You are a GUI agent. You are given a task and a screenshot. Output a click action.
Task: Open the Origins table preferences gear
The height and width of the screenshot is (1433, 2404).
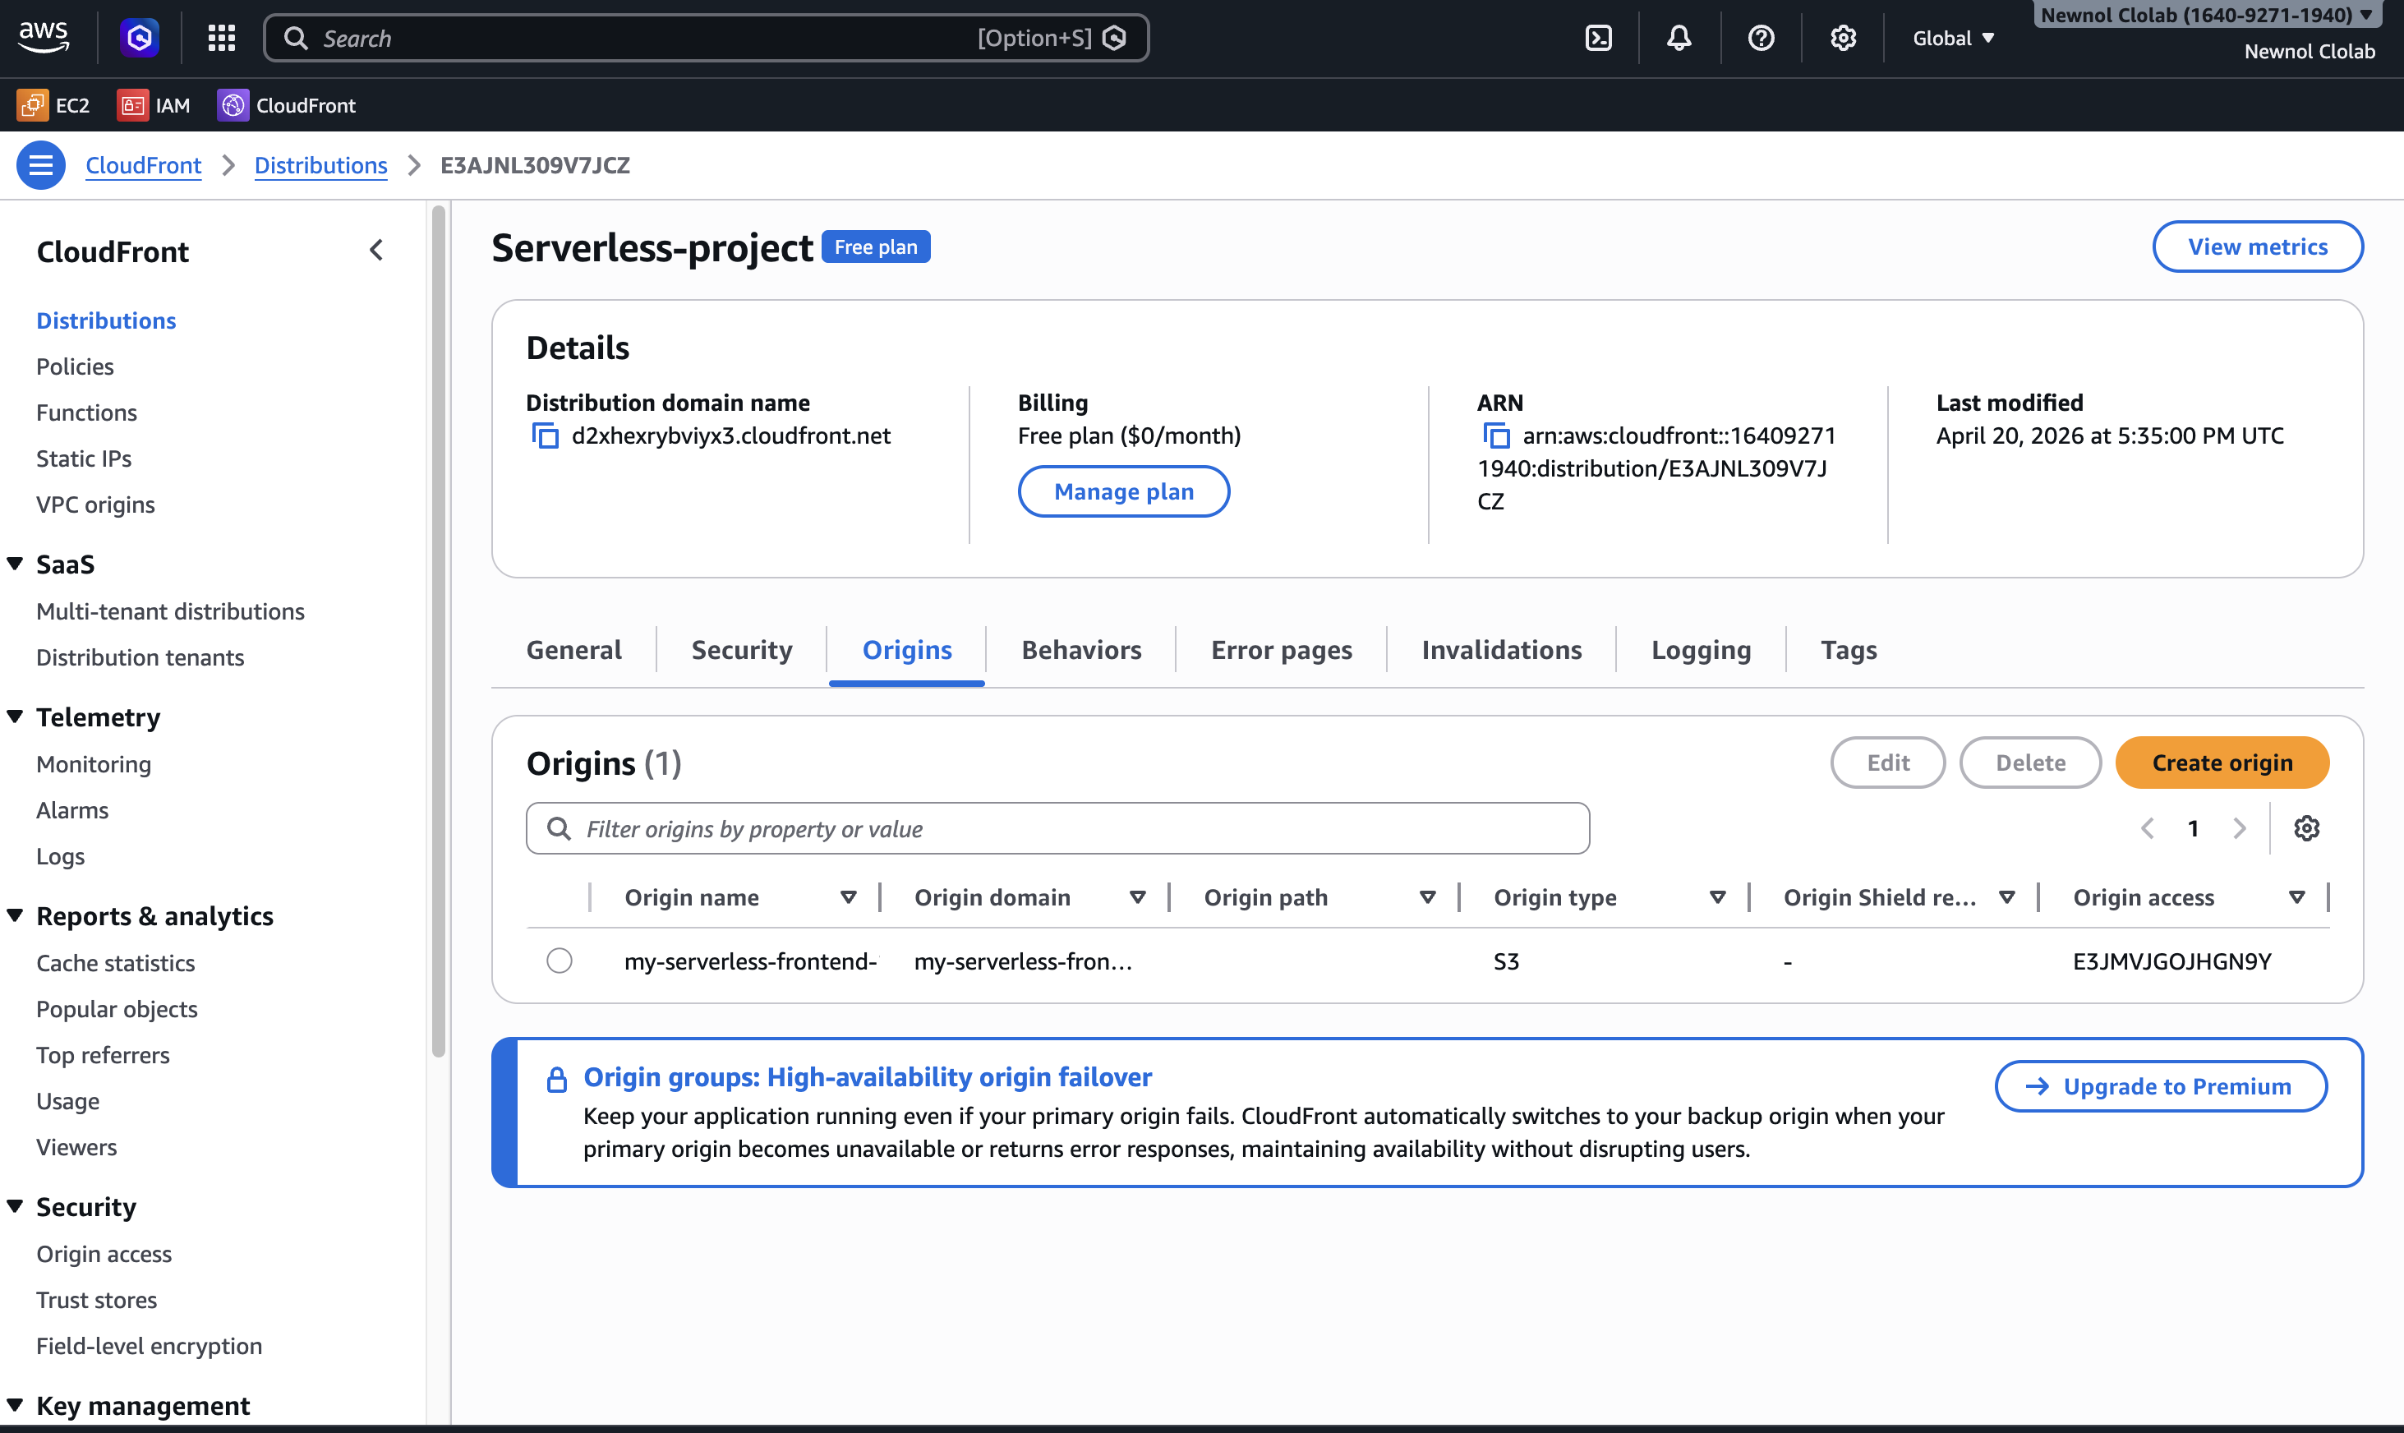pos(2307,827)
